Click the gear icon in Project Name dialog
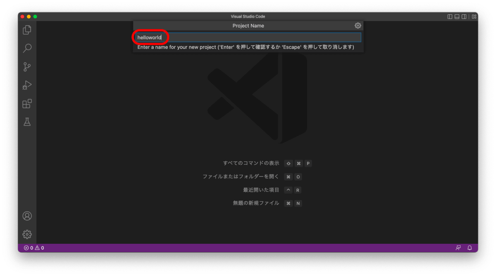 pos(358,26)
